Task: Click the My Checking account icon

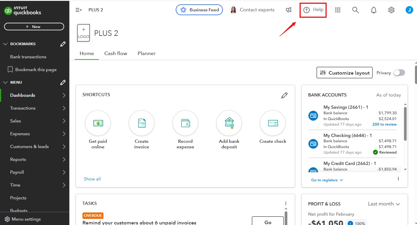Action: 313,144
